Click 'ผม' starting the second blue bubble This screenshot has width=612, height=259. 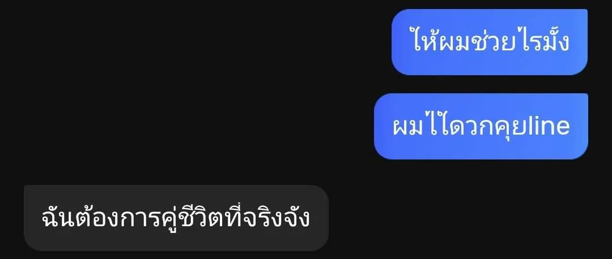click(x=408, y=126)
